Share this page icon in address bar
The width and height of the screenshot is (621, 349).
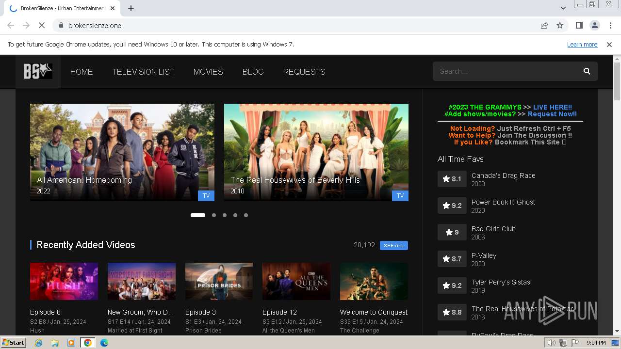pos(544,25)
